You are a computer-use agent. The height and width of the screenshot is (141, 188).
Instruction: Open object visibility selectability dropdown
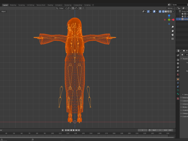click(x=144, y=11)
